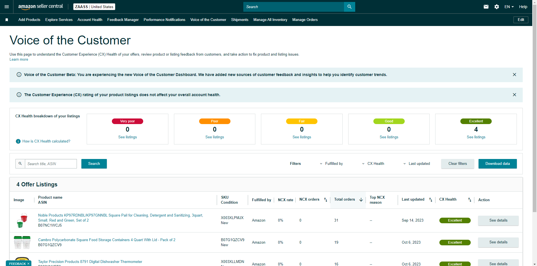Click the Learn more link
The width and height of the screenshot is (537, 266).
tap(19, 60)
